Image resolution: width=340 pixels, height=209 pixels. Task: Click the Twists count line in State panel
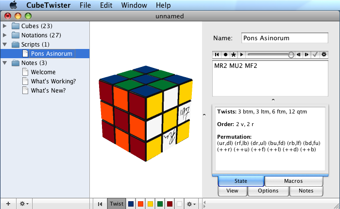click(x=262, y=112)
